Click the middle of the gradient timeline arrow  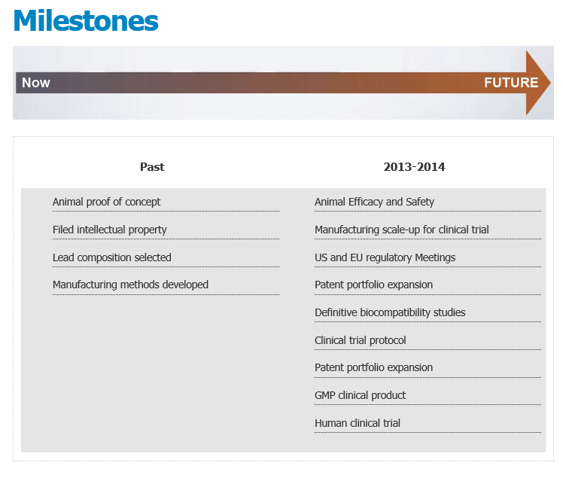(x=271, y=83)
